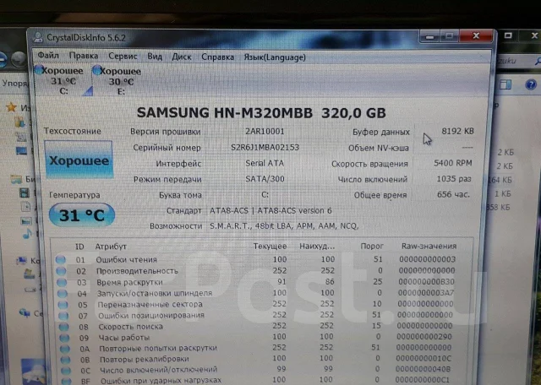This screenshot has height=385, width=541.
Task: Click the health orb on the C: disk tab
Action: [x=39, y=69]
